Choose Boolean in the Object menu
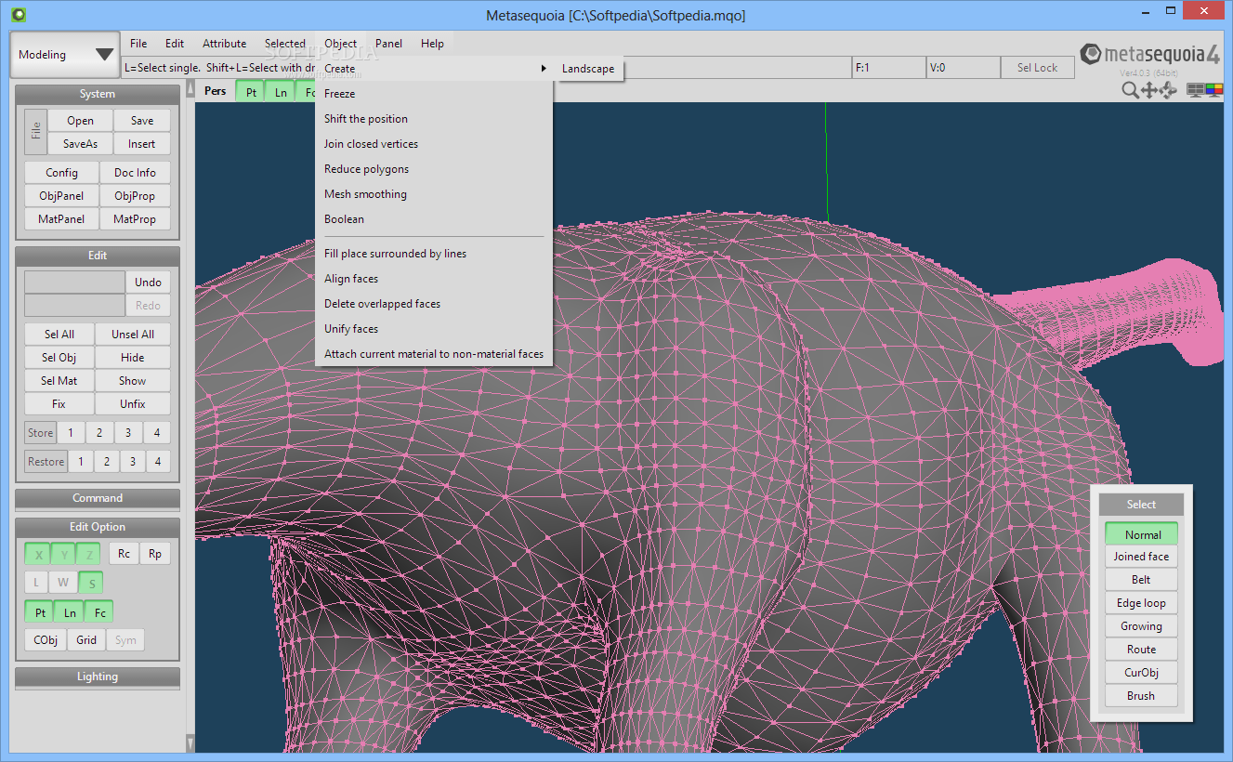The image size is (1233, 762). tap(434, 219)
